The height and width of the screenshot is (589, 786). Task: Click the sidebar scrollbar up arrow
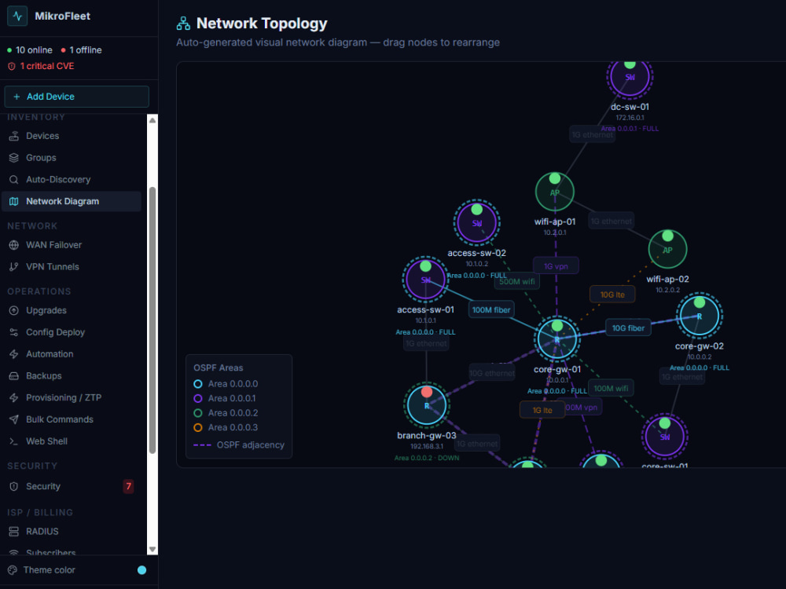(x=152, y=120)
